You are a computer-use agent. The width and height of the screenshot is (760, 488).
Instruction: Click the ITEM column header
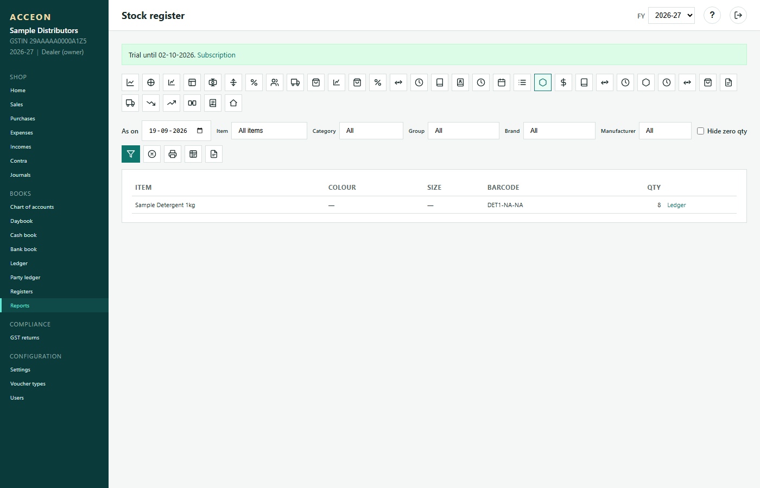143,188
